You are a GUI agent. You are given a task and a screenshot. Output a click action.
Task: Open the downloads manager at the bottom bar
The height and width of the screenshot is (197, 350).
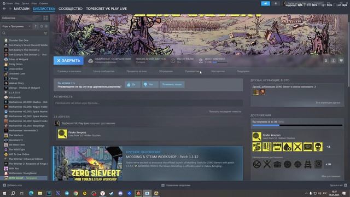(176, 186)
